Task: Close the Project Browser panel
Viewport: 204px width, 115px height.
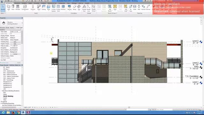Action: click(22, 65)
